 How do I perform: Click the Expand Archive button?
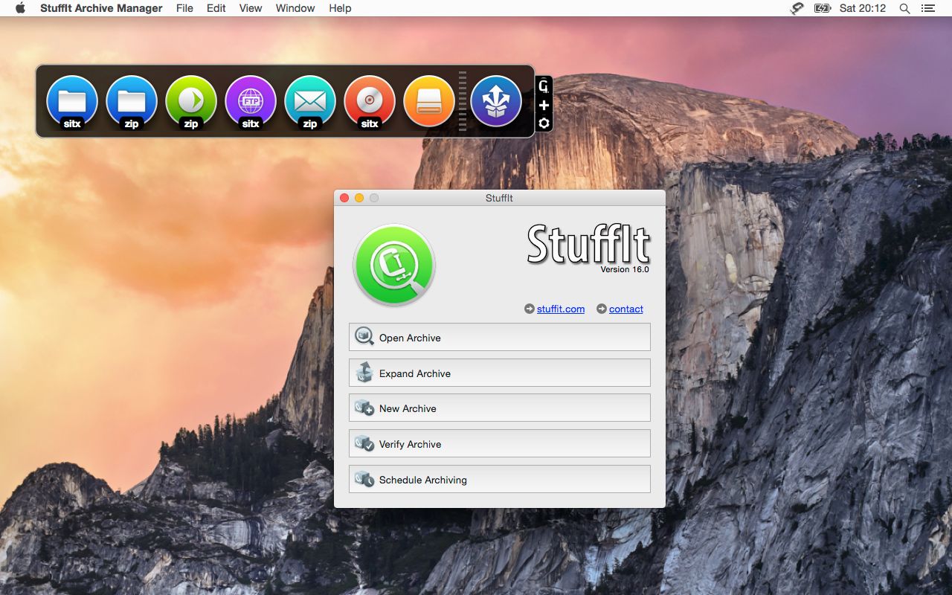(x=500, y=373)
